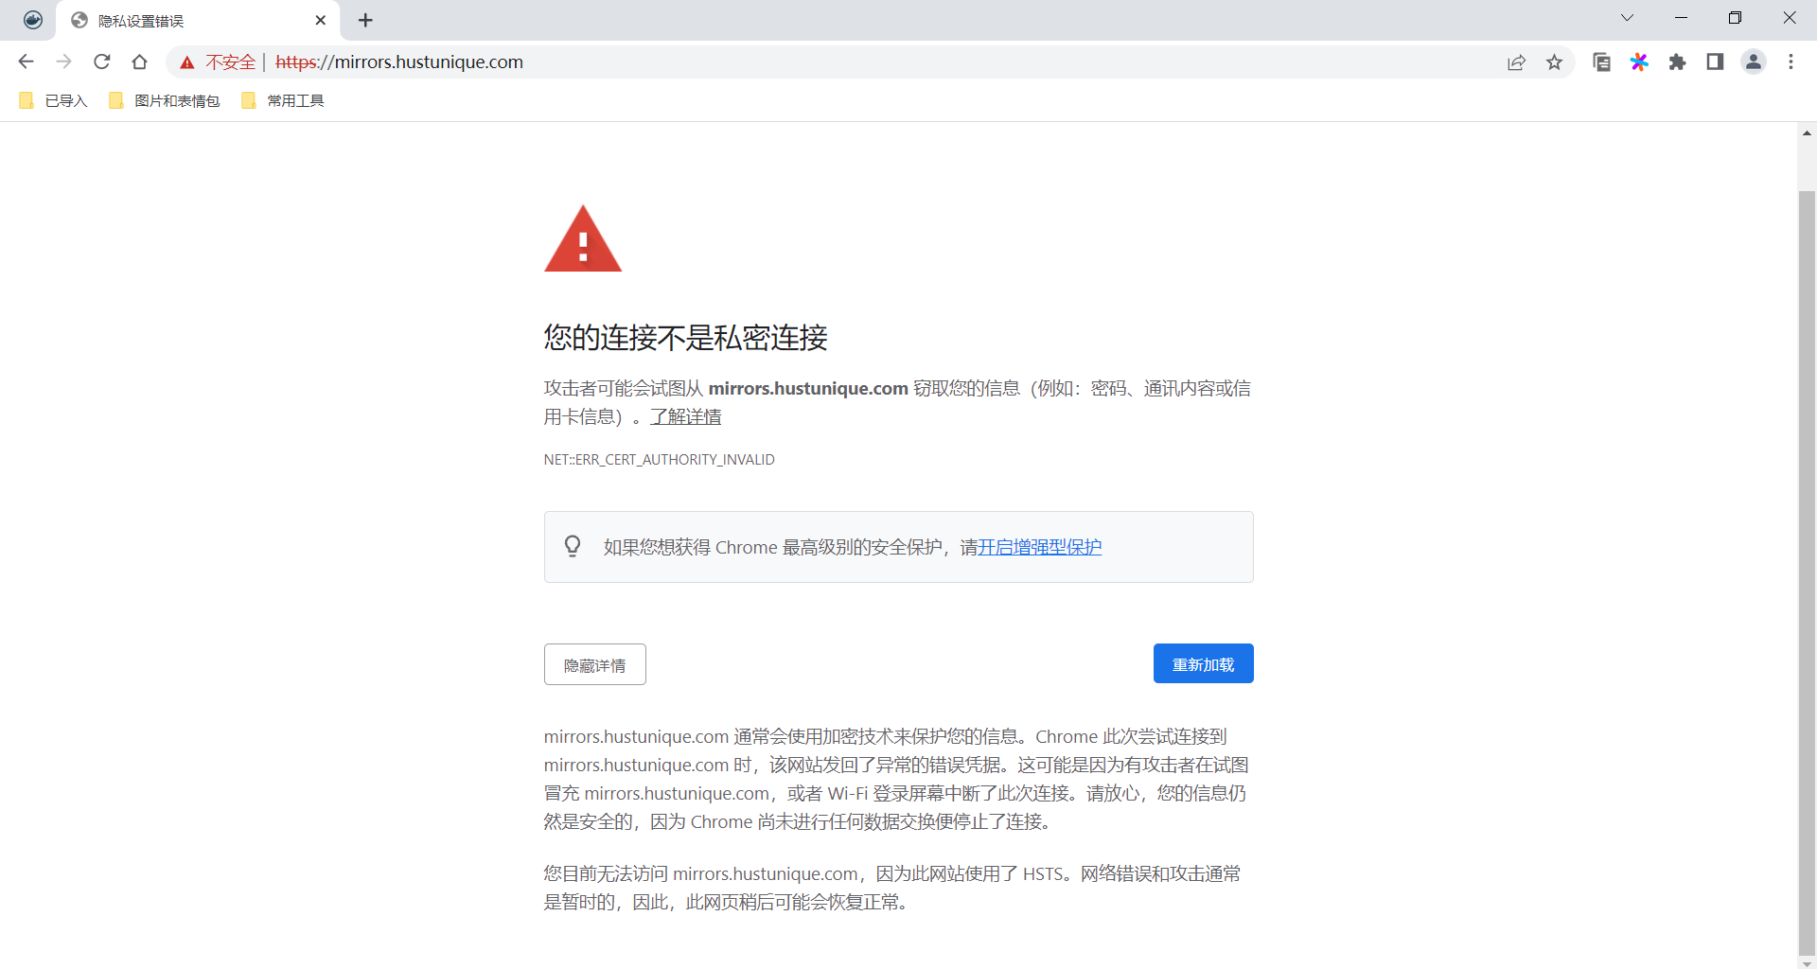Restore down the browser window
Viewport: 1817px width, 969px height.
1735,18
